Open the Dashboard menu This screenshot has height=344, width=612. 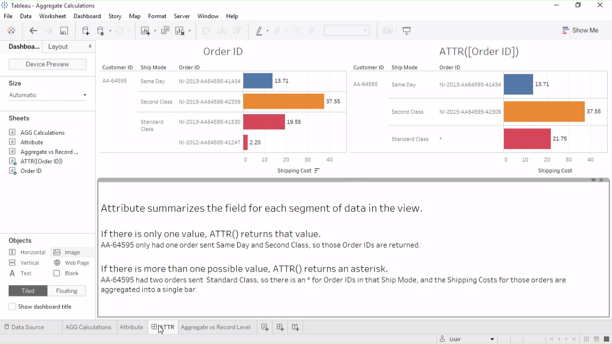[87, 16]
